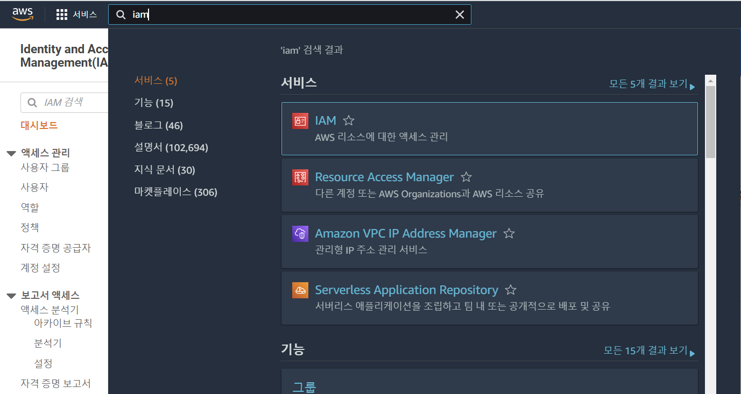Select the 블로그 (46) filter category
The image size is (741, 394).
158,125
